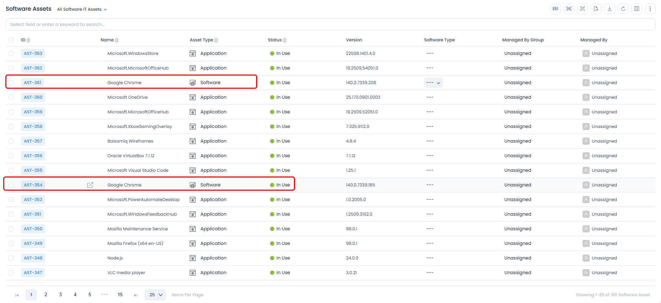Go to page 2 in the pagination

(46, 295)
